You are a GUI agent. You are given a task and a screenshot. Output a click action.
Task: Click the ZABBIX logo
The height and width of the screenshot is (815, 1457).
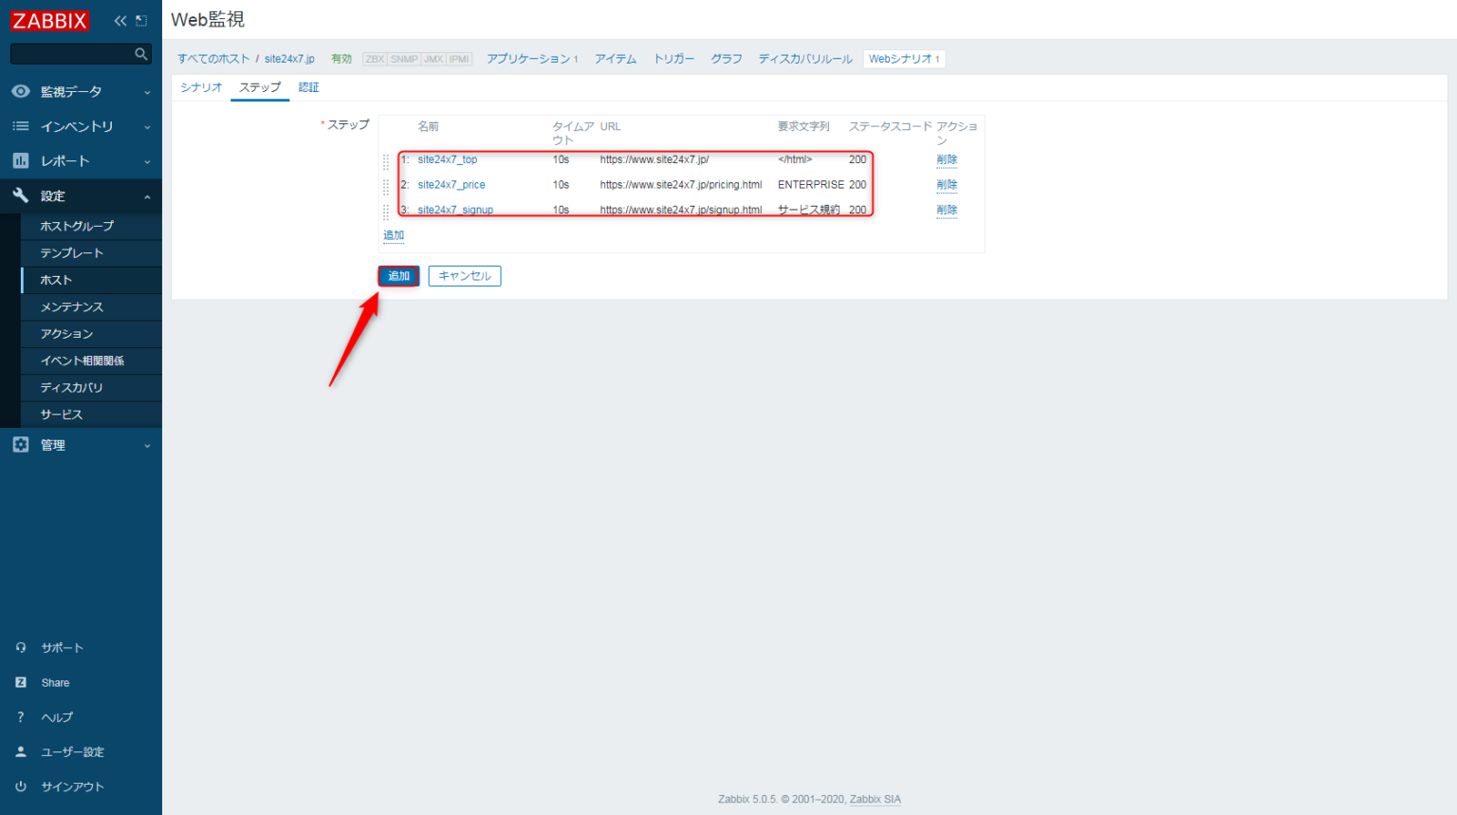49,20
